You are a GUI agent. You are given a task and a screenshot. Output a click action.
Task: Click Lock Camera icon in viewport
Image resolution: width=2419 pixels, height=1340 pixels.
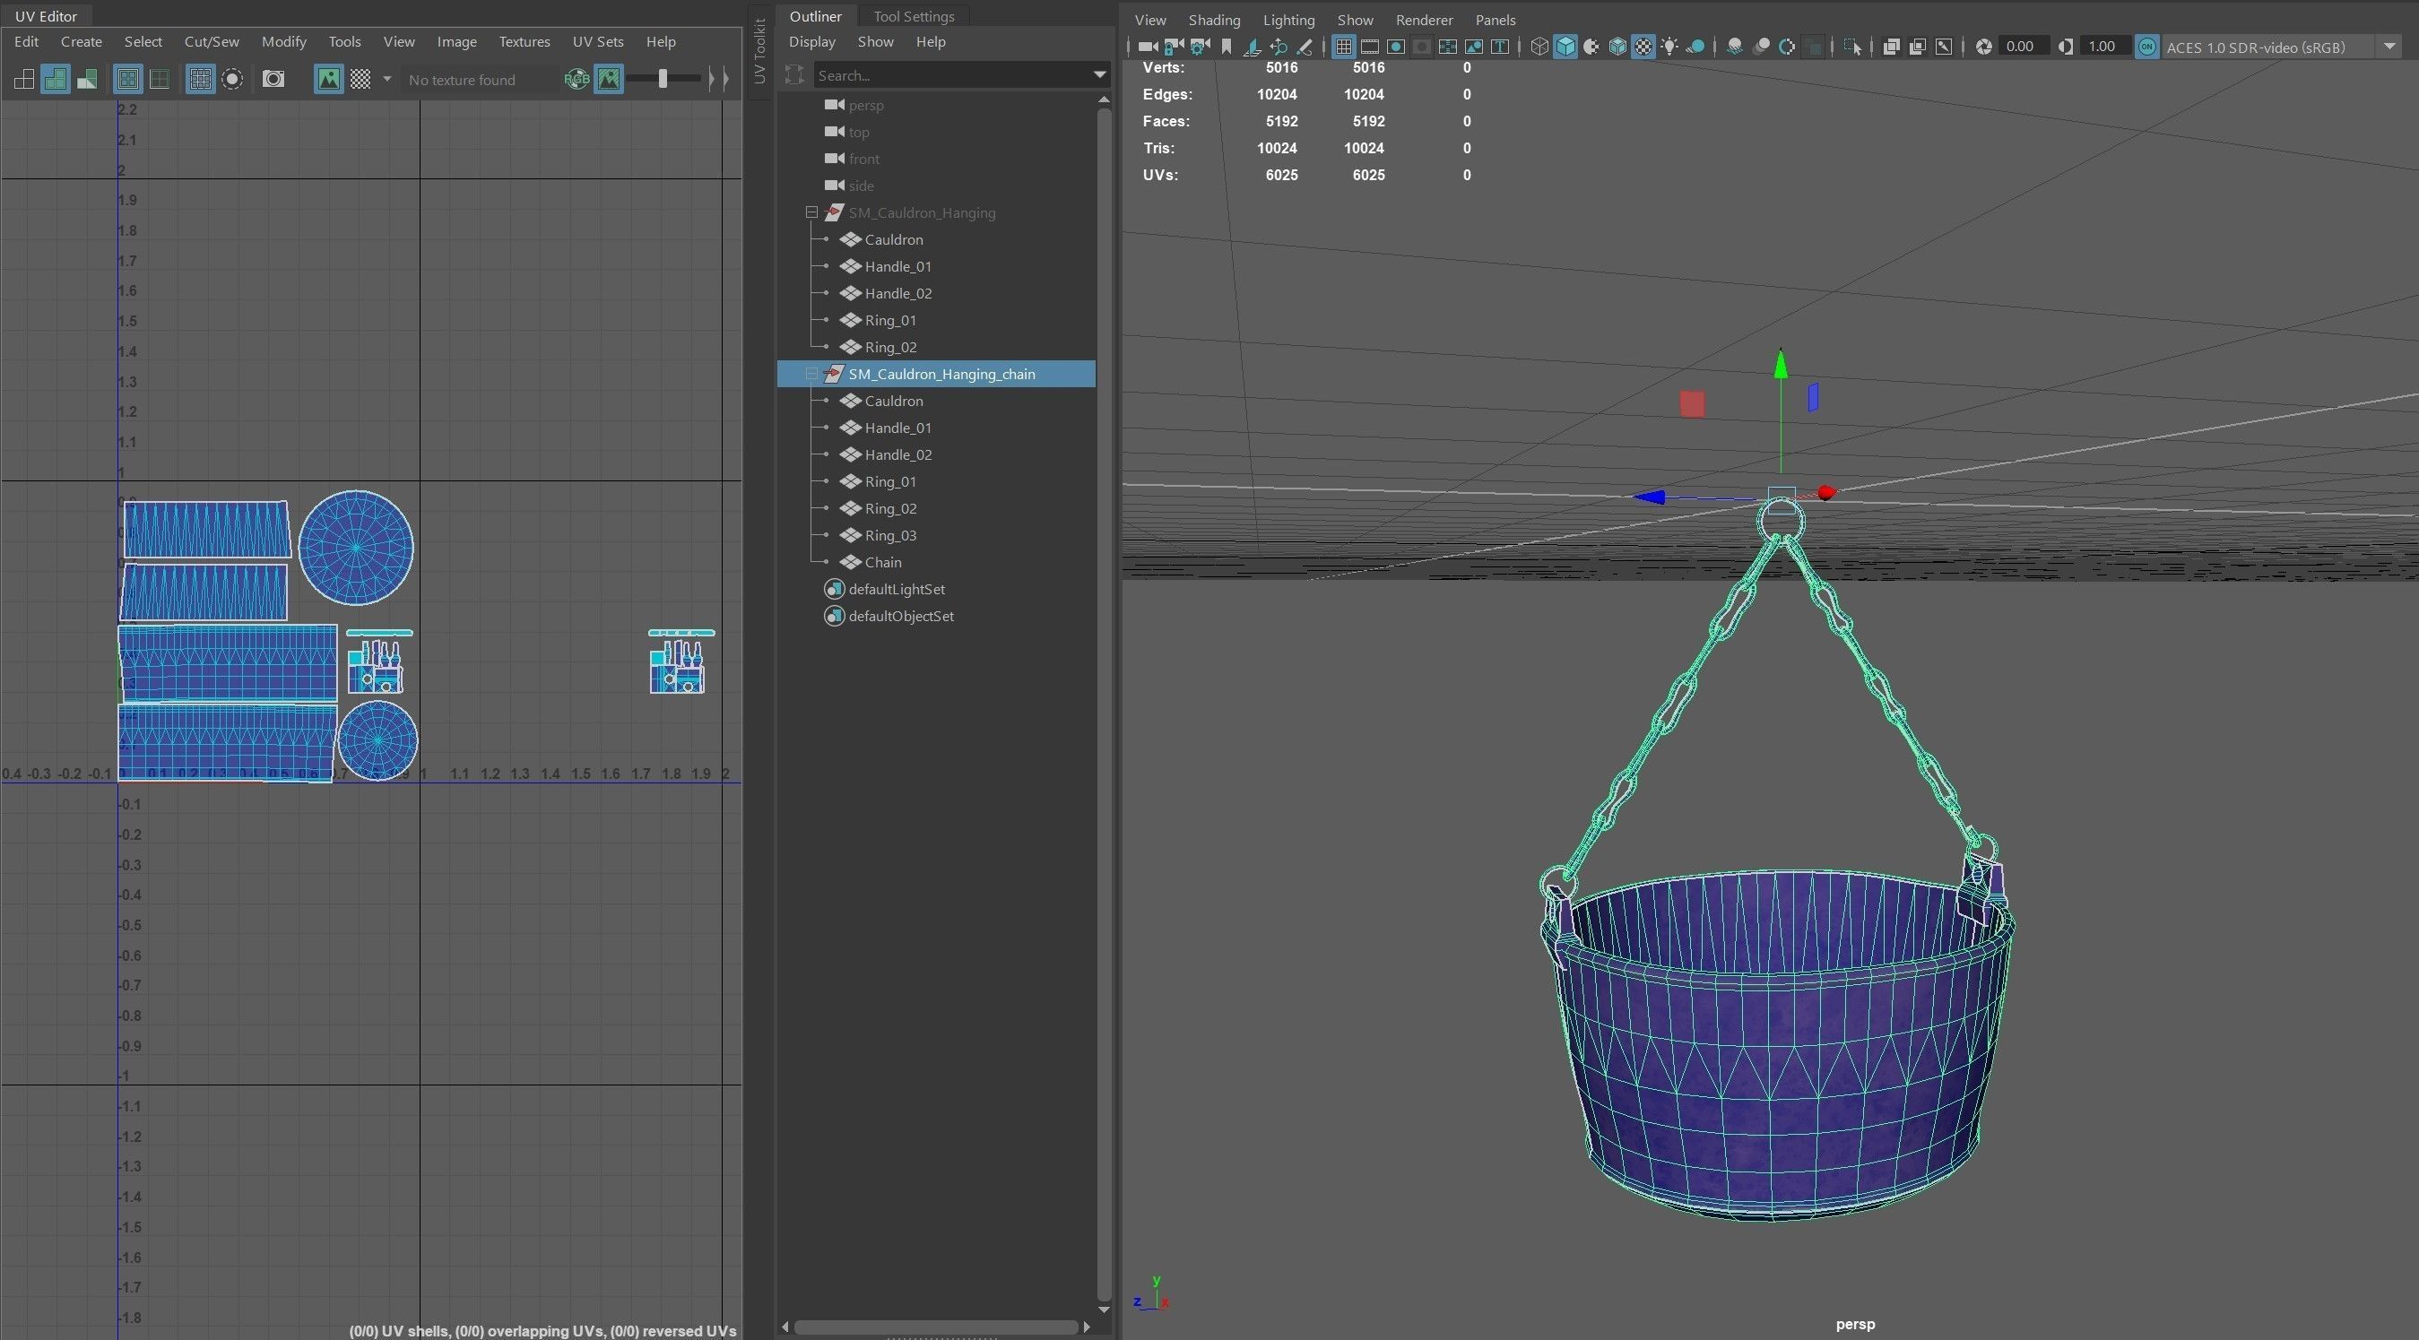tap(1173, 46)
